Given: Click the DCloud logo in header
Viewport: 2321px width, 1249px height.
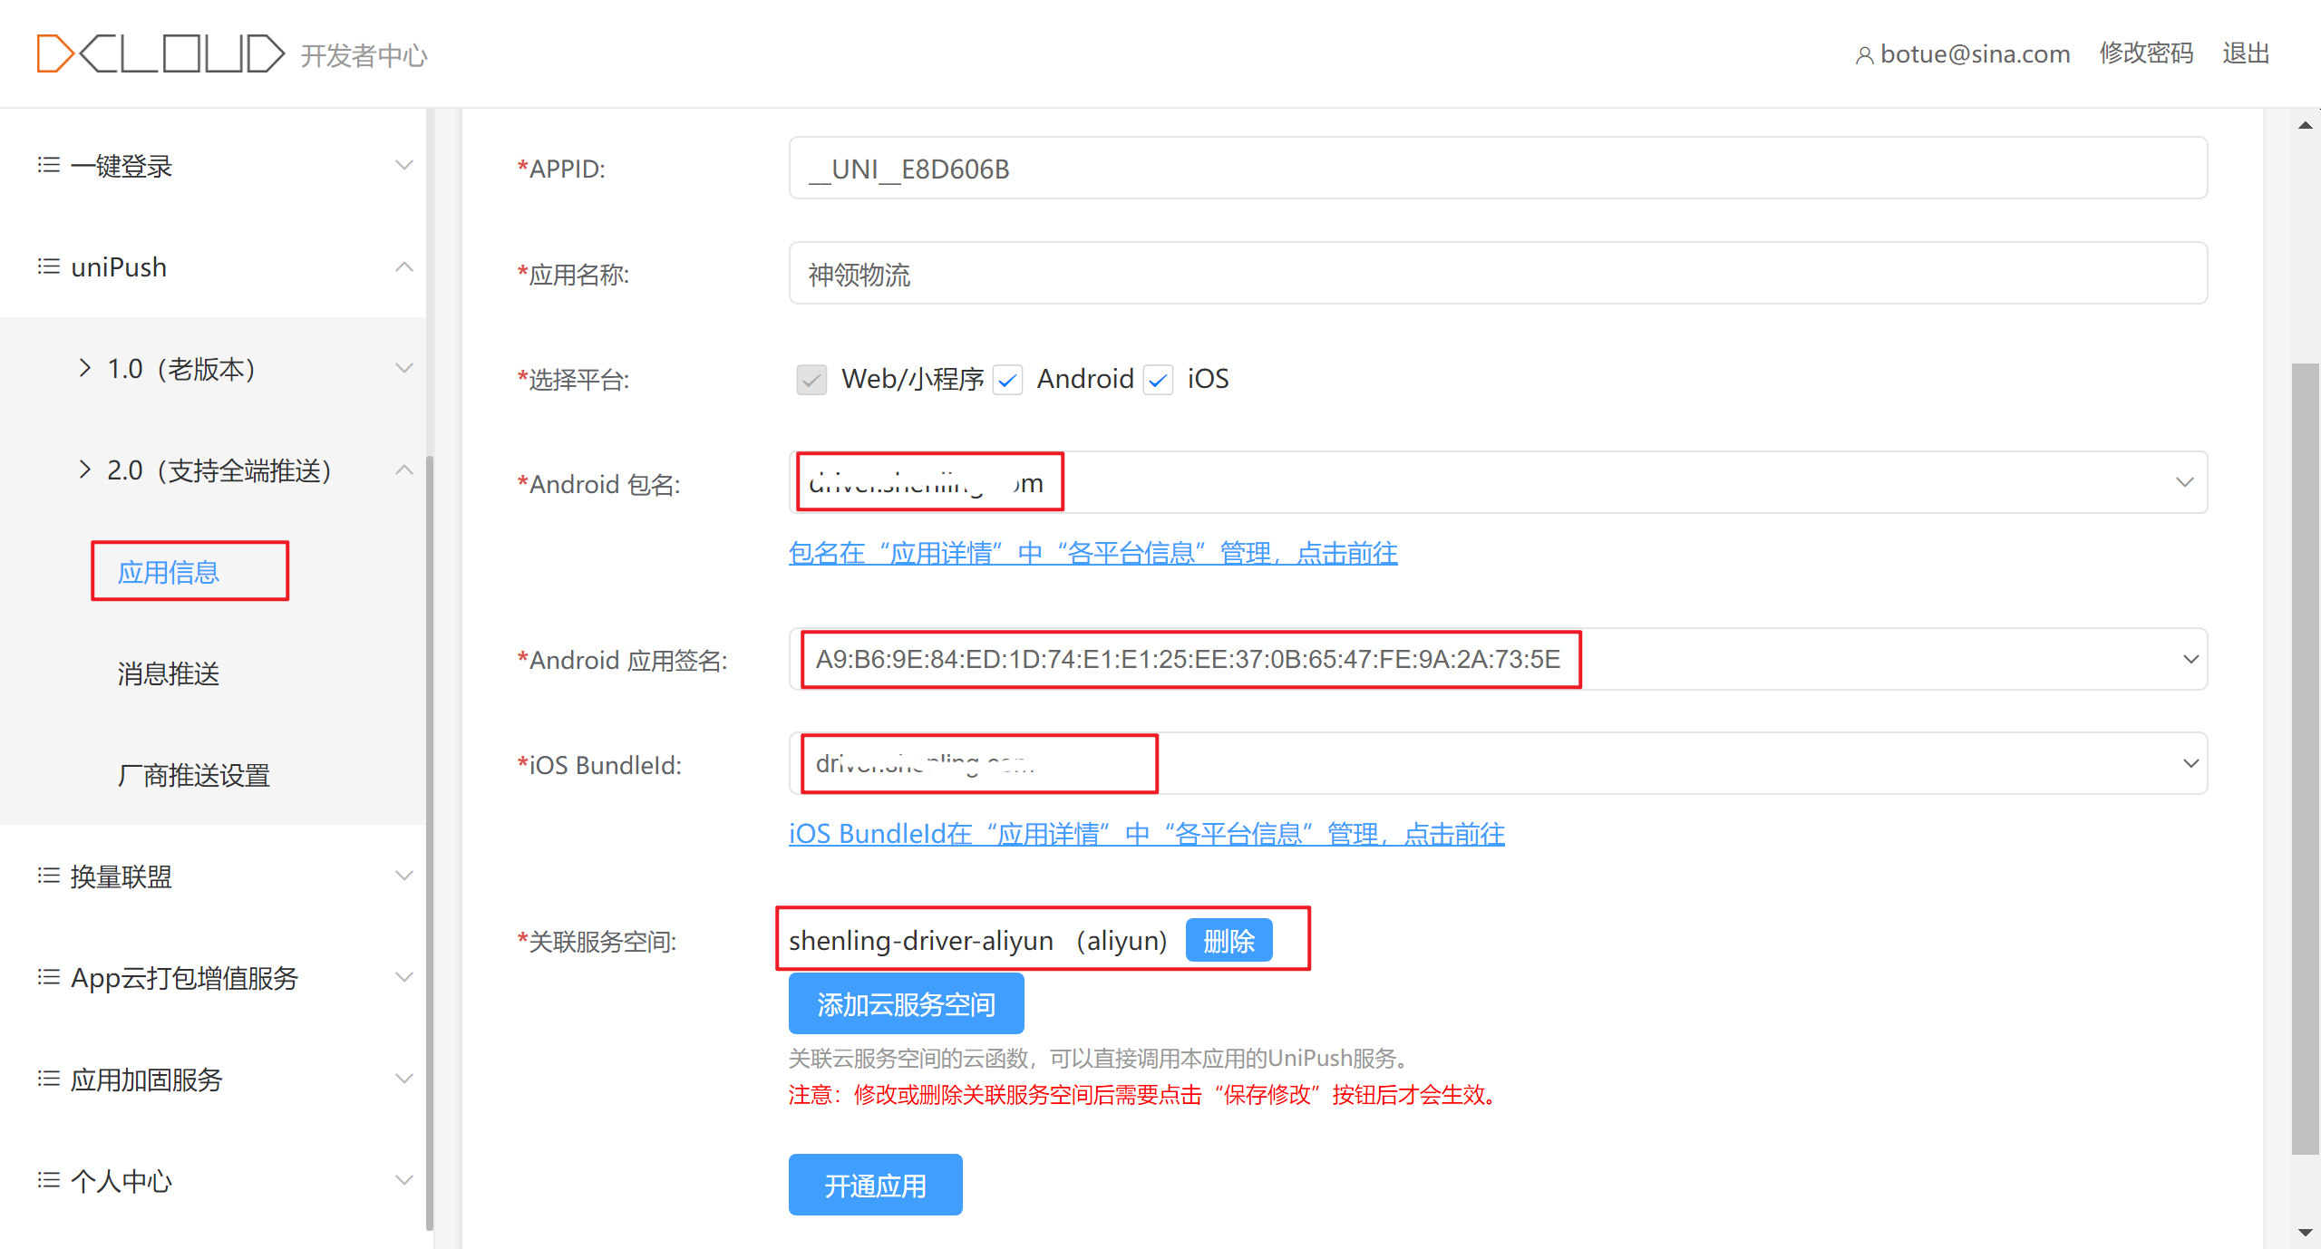Looking at the screenshot, I should click(x=160, y=53).
